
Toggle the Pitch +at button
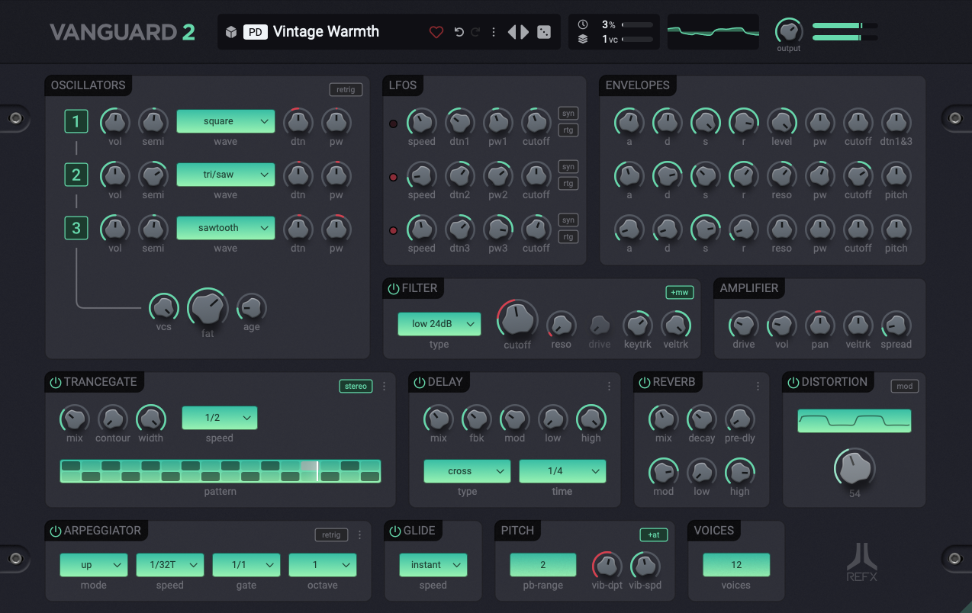[x=654, y=535]
